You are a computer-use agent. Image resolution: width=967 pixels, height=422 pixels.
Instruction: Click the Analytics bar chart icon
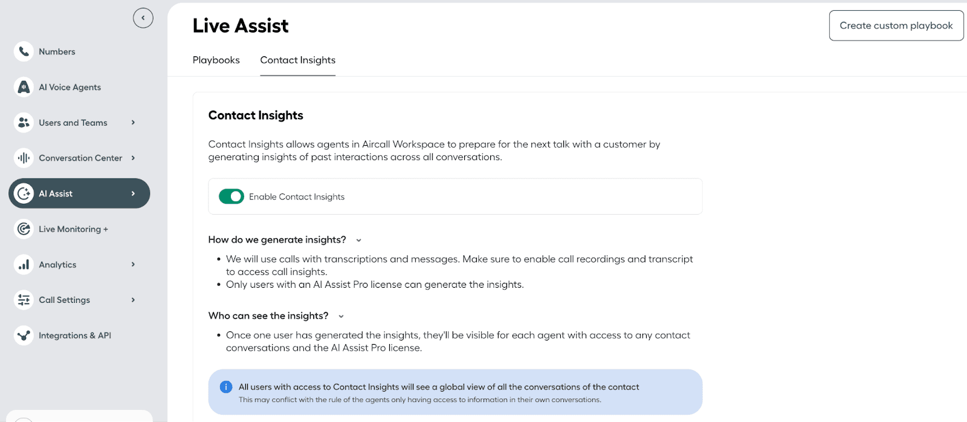tap(23, 264)
